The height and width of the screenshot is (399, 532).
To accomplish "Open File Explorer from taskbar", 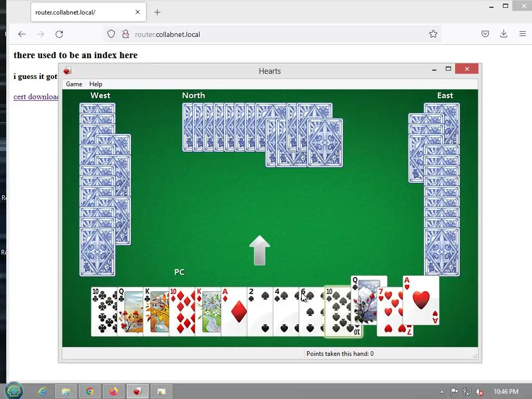I will 66,392.
